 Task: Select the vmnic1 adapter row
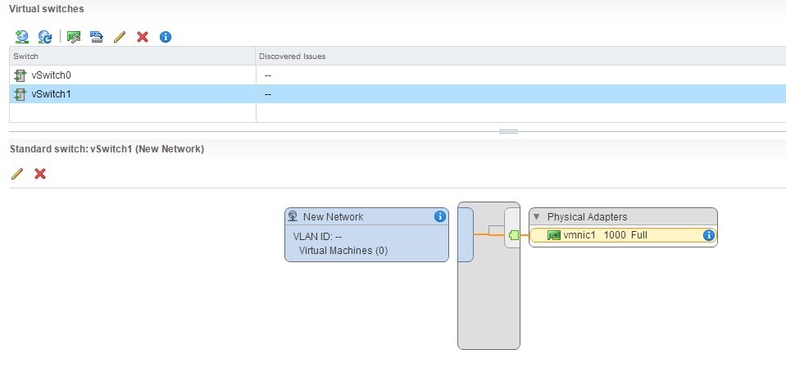pyautogui.click(x=623, y=234)
